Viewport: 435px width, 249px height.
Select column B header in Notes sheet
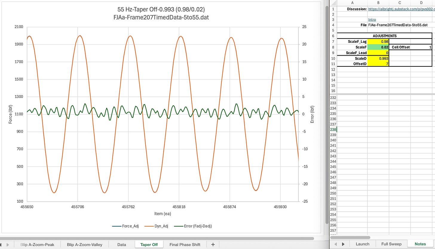click(x=378, y=3)
